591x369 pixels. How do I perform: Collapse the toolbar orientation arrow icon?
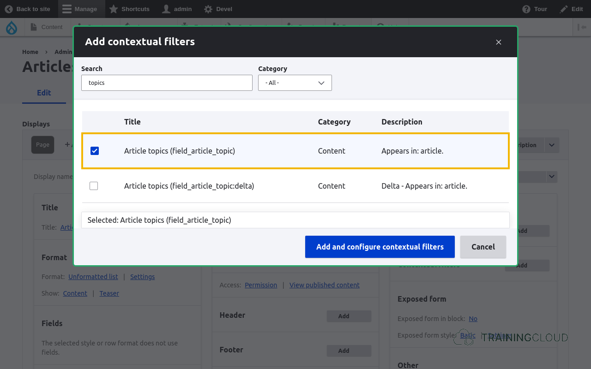point(582,27)
